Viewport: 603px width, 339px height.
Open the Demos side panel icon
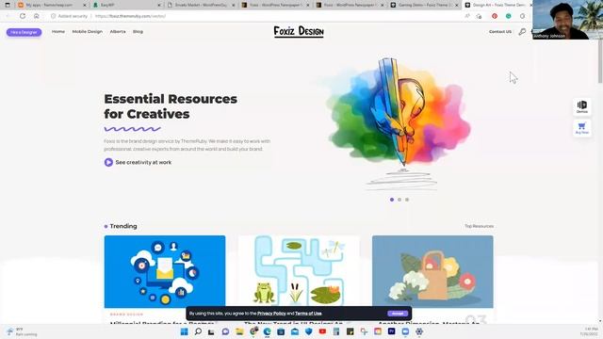click(x=582, y=106)
